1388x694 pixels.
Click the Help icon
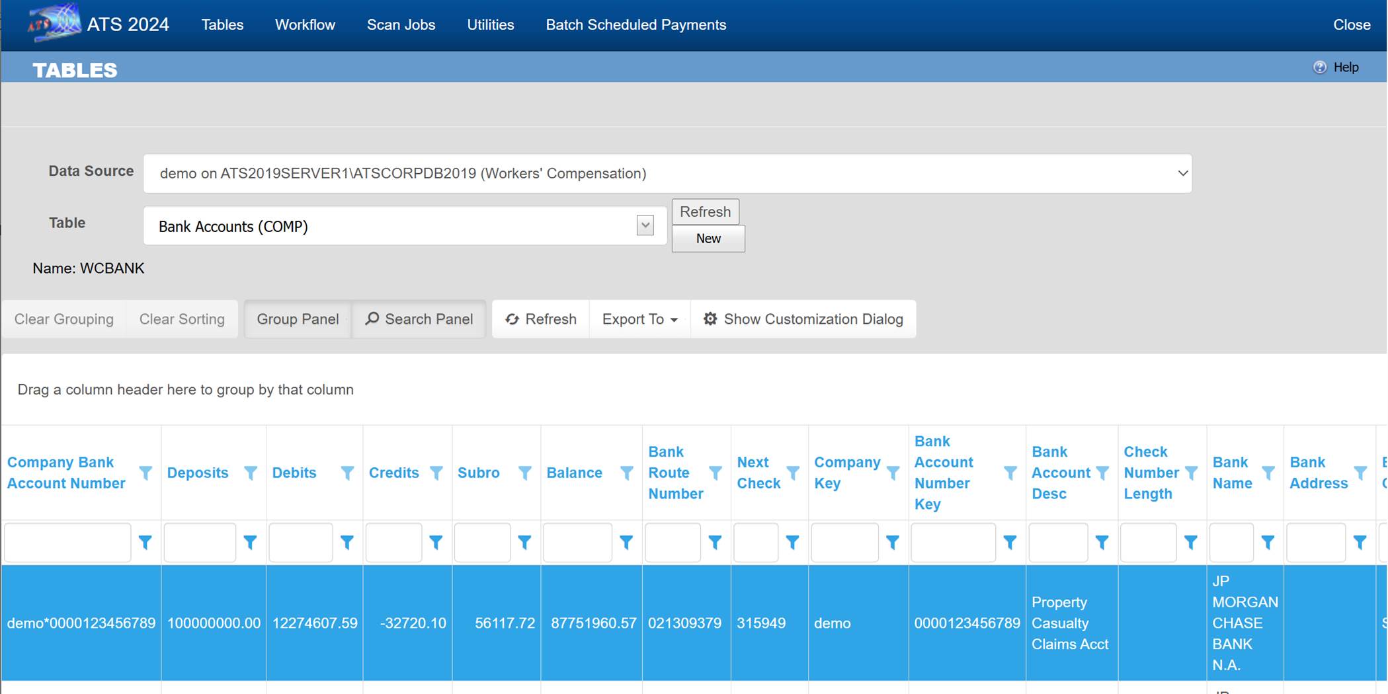click(x=1319, y=67)
